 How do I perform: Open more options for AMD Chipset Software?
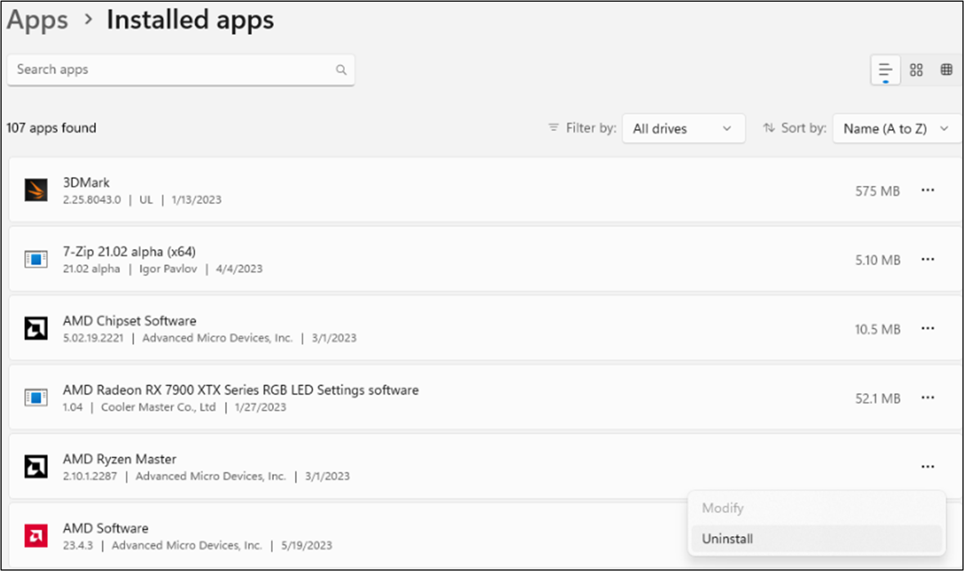pyautogui.click(x=927, y=329)
